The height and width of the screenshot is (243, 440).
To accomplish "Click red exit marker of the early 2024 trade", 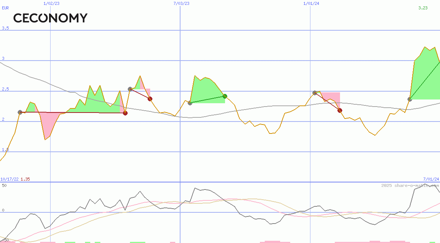I will tap(340, 110).
